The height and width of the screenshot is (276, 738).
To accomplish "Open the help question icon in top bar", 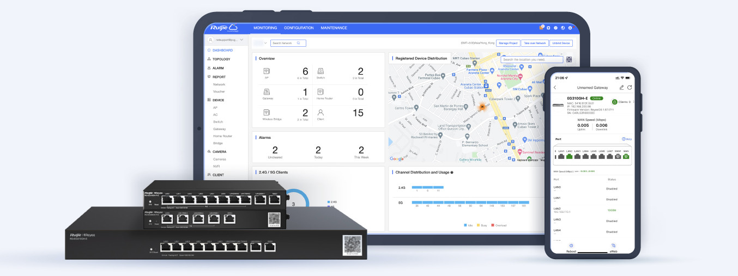I will (555, 28).
